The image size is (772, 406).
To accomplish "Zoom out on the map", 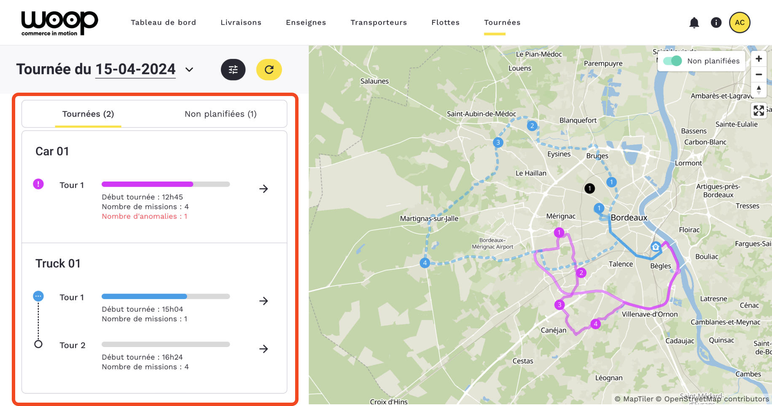I will (759, 75).
